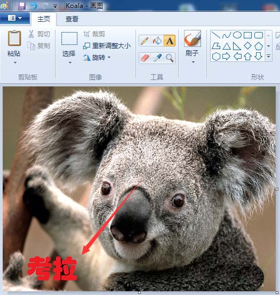Expand the 粘贴 paste options arrow
Screen dimensions: 280x295
pos(15,62)
